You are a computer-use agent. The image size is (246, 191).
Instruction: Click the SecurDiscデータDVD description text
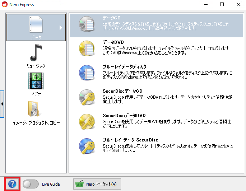(x=167, y=124)
